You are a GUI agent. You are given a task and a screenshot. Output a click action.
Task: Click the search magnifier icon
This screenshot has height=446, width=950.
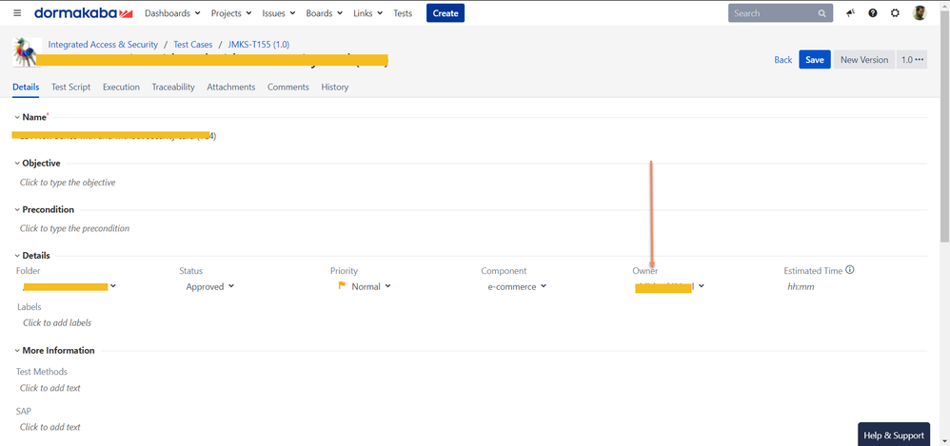[821, 13]
